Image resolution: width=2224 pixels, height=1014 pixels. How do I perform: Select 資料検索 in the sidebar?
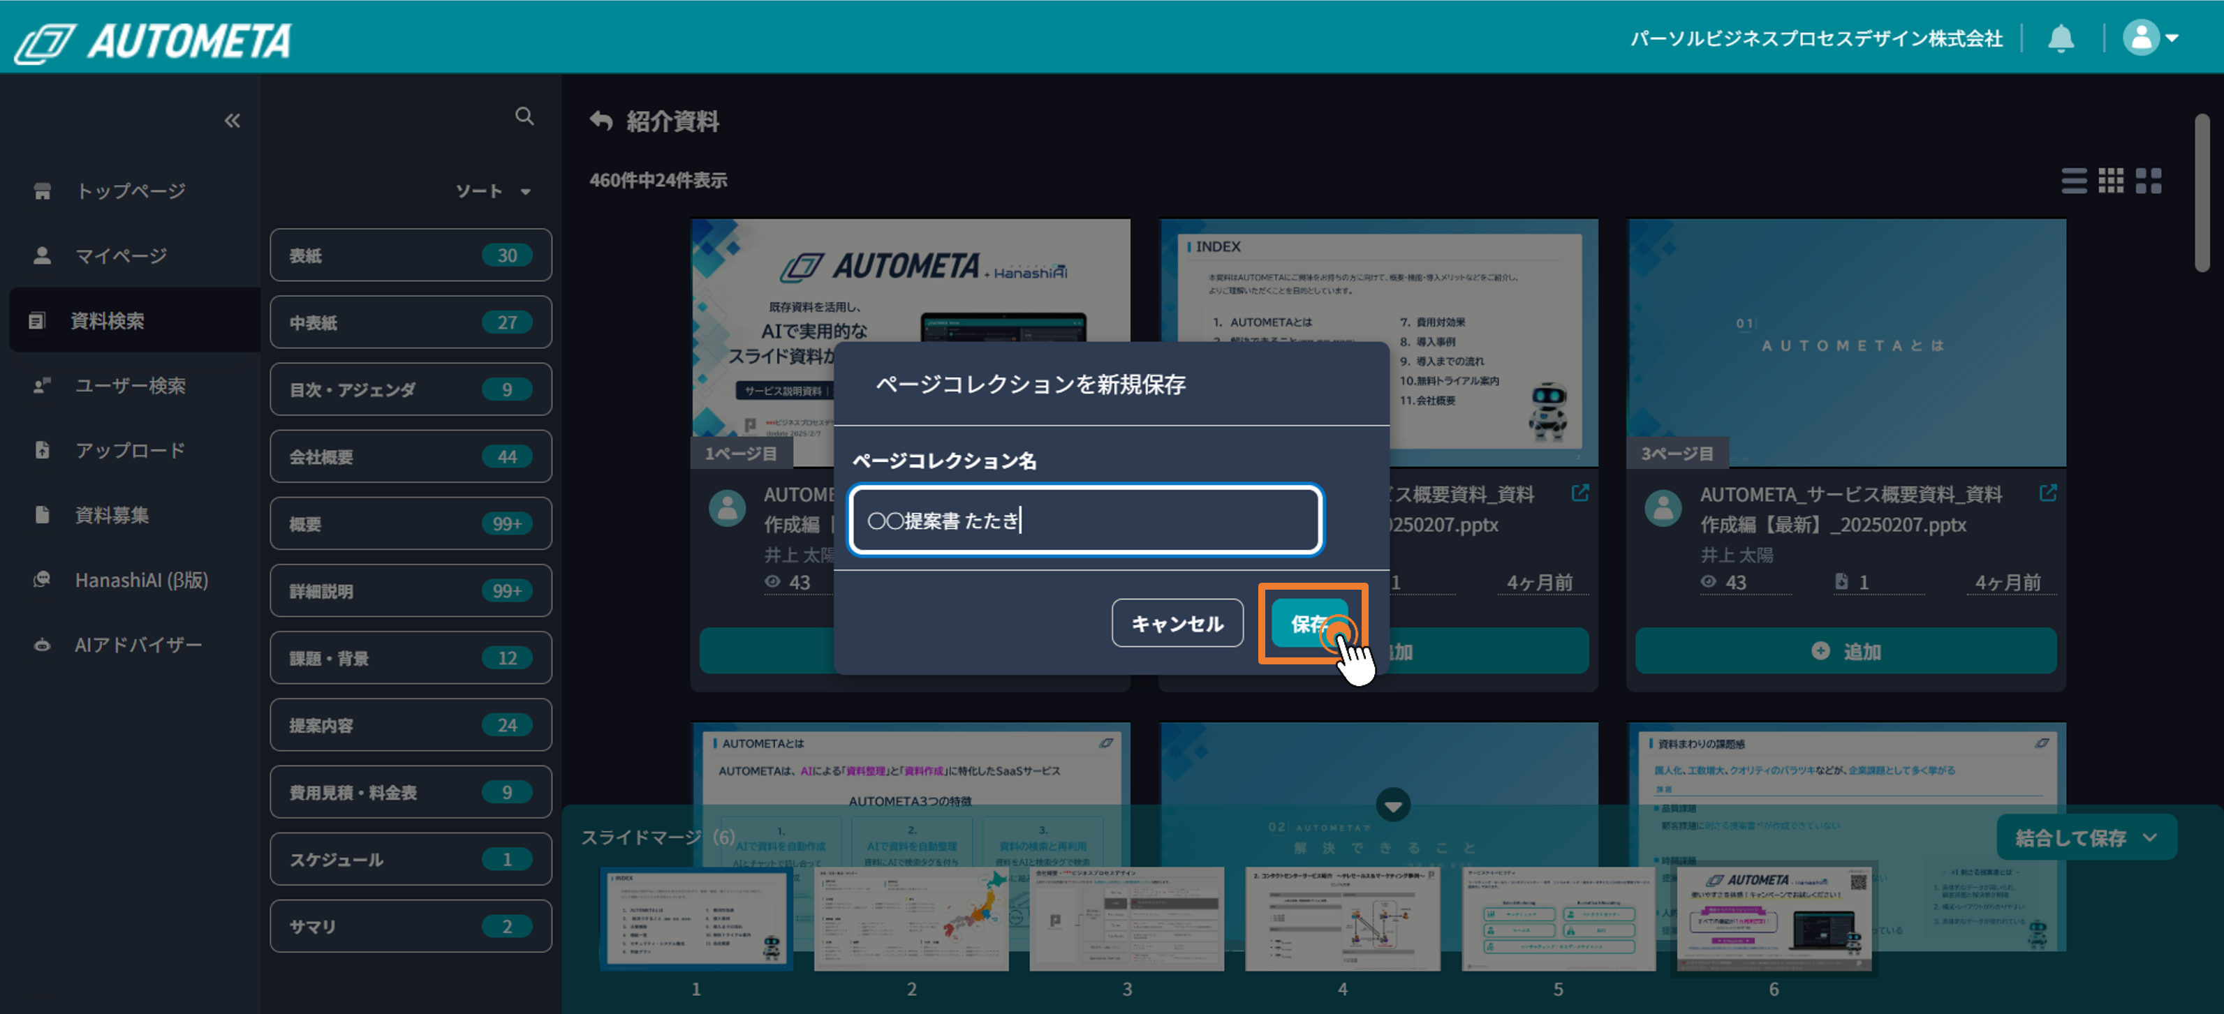pos(135,320)
